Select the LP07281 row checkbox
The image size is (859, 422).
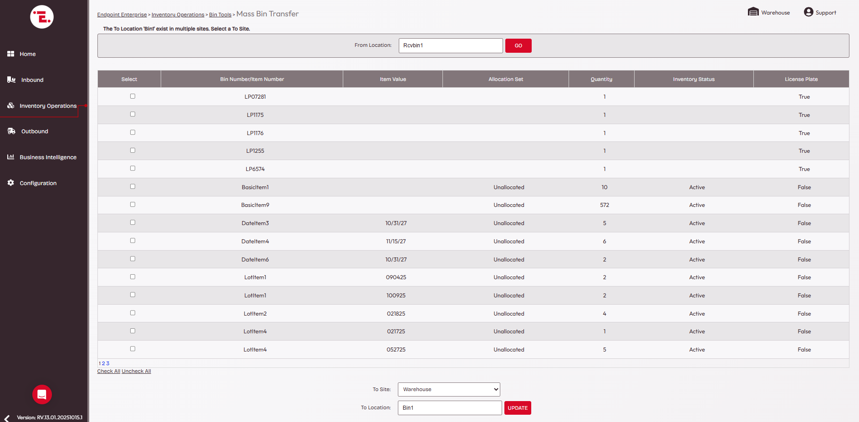pyautogui.click(x=132, y=96)
